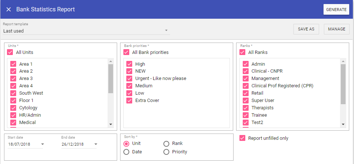Click the Ranks list scrollbar thumb
The width and height of the screenshot is (354, 164).
point(343,84)
